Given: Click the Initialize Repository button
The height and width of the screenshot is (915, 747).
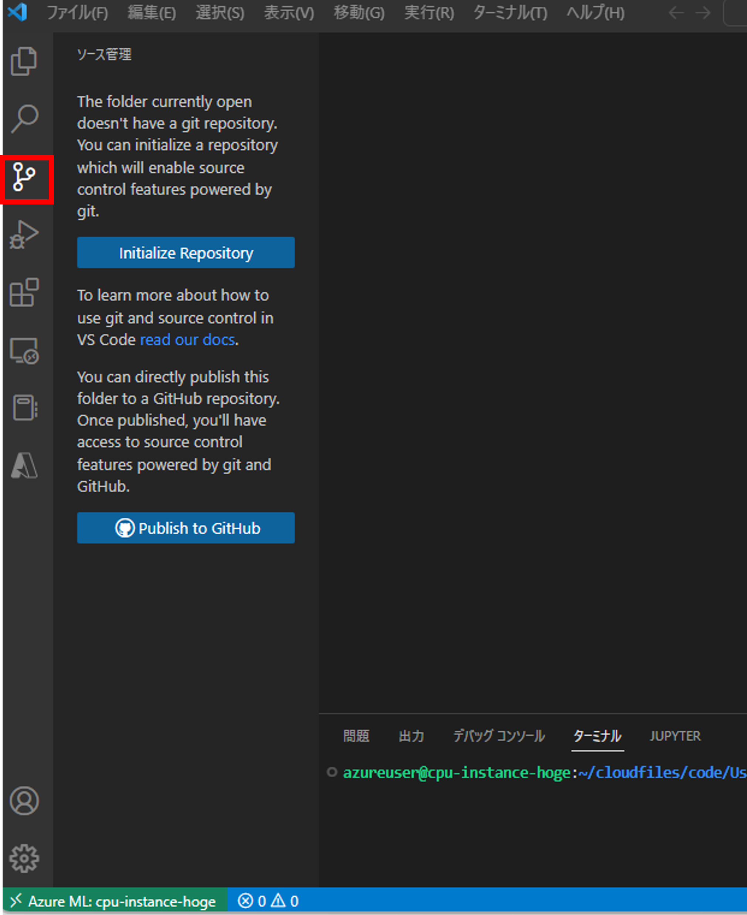Looking at the screenshot, I should coord(186,253).
